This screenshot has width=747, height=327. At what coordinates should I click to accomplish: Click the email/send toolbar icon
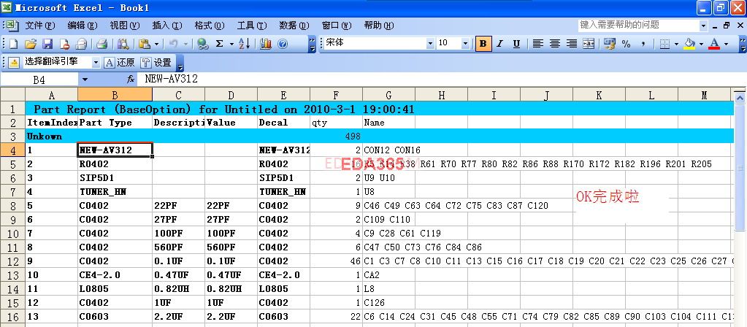pyautogui.click(x=82, y=45)
